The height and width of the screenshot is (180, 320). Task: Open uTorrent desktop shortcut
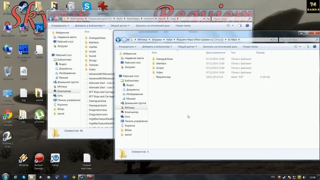tap(39, 116)
